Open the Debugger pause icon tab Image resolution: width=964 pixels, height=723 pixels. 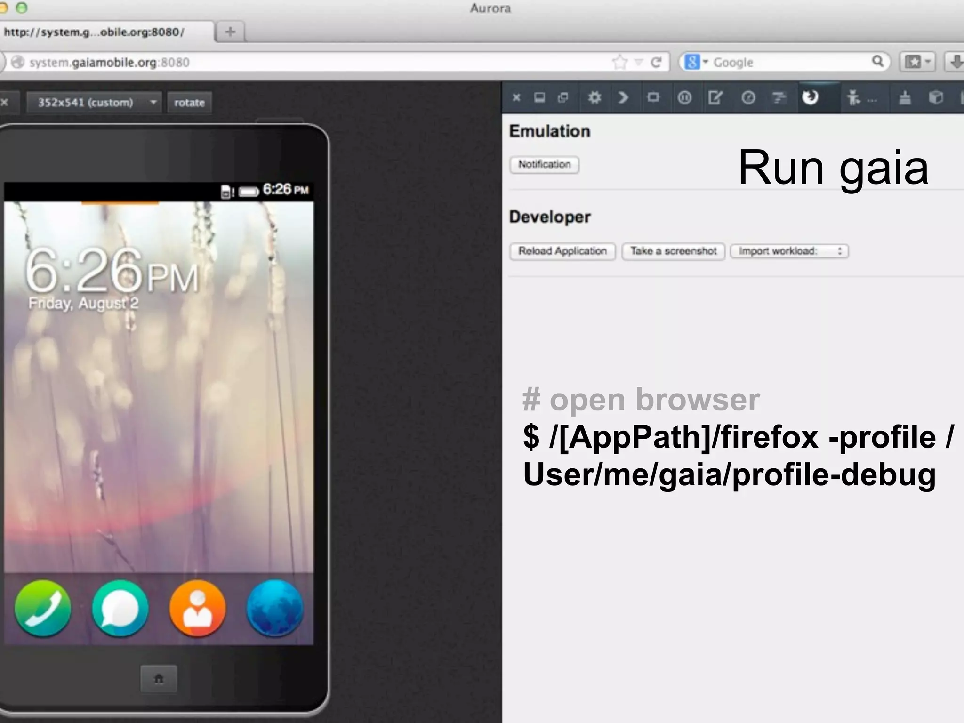click(x=684, y=98)
